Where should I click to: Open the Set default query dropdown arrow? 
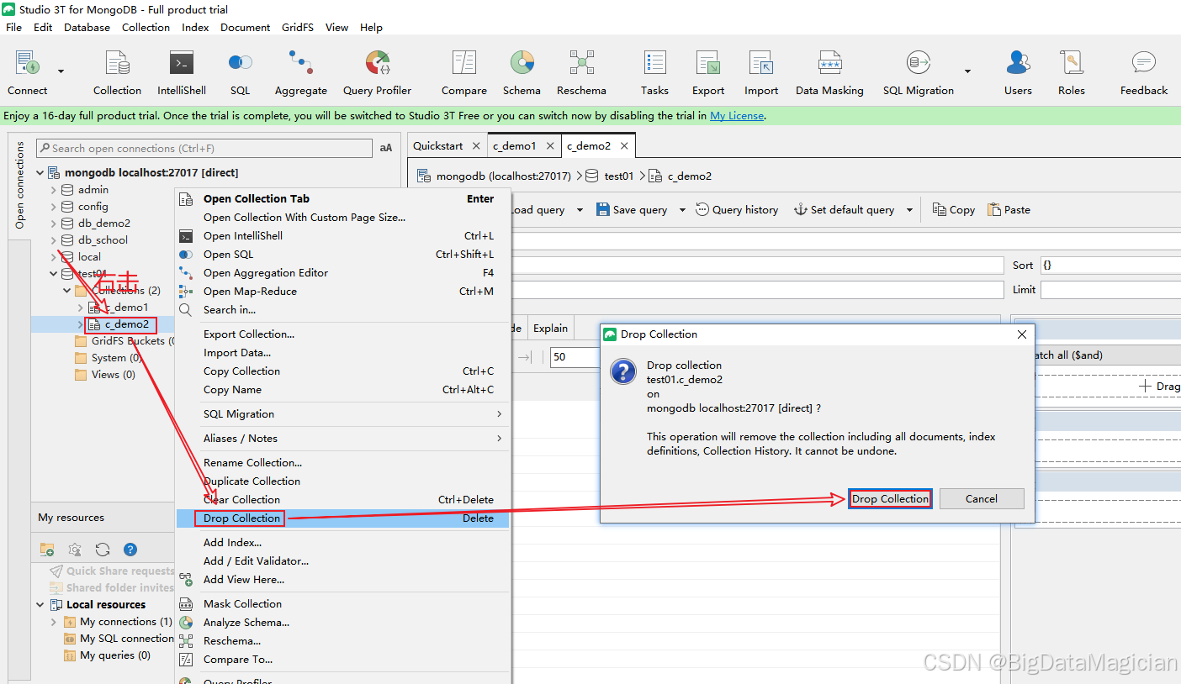[x=909, y=210]
